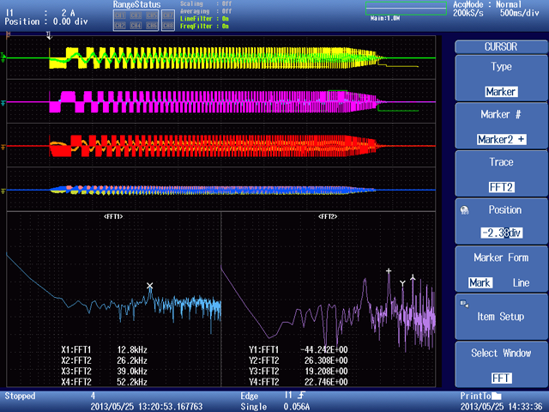Click the CURSOR menu title
Screen dimensions: 549x412
coord(501,47)
